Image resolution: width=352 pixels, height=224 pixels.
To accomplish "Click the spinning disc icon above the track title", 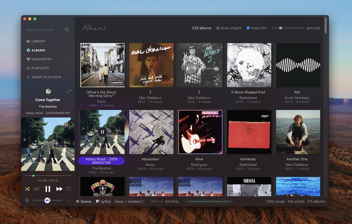I will [49, 91].
